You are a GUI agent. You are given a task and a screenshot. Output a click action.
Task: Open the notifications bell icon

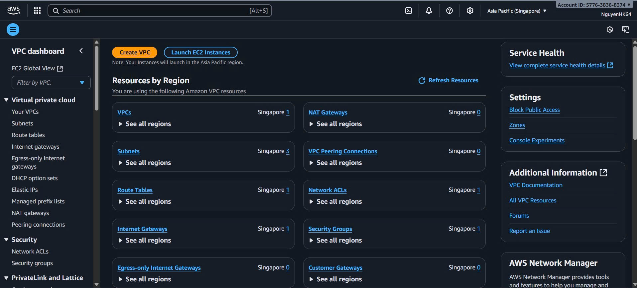coord(429,11)
